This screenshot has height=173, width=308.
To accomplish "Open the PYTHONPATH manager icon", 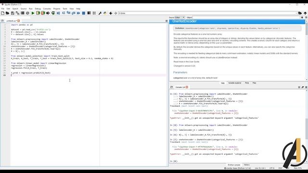I will [105, 13].
